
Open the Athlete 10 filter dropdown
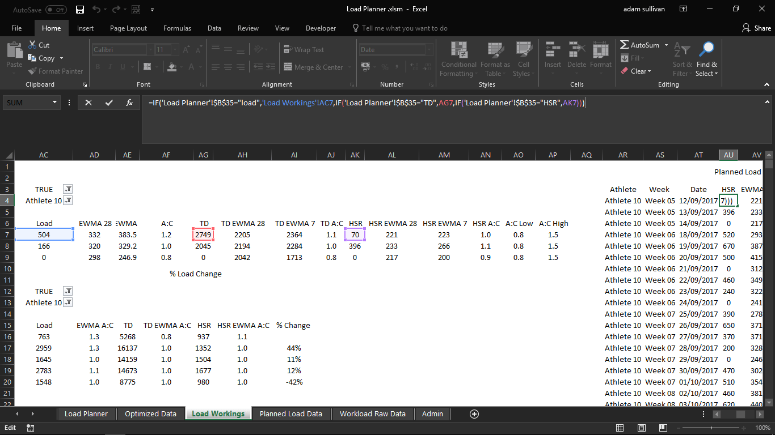[x=68, y=201]
